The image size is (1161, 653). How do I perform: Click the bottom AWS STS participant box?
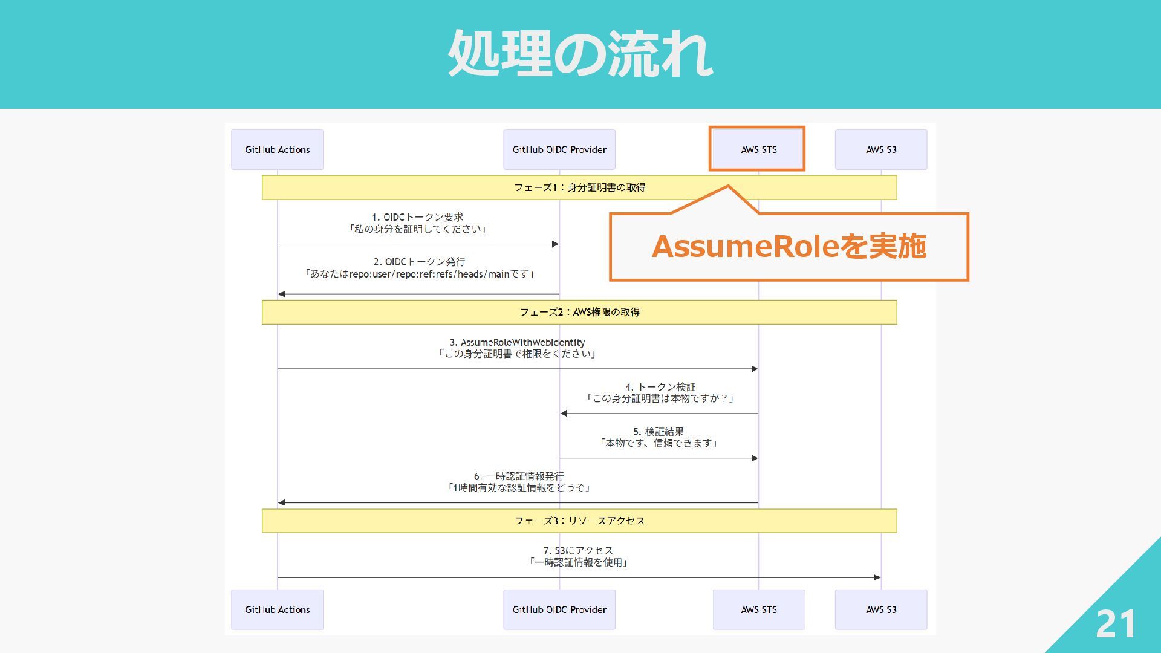(x=758, y=609)
